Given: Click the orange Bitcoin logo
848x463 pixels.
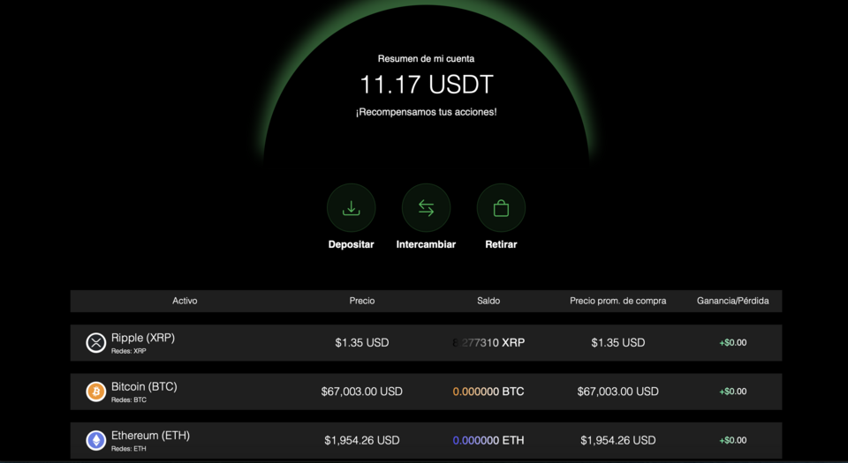Looking at the screenshot, I should pos(95,392).
